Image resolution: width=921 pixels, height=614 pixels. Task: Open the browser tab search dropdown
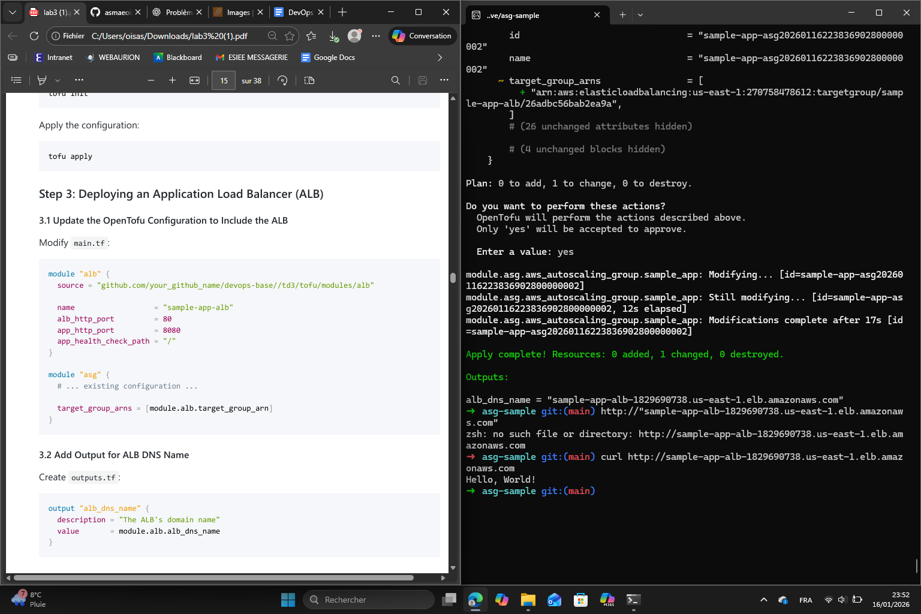(12, 12)
